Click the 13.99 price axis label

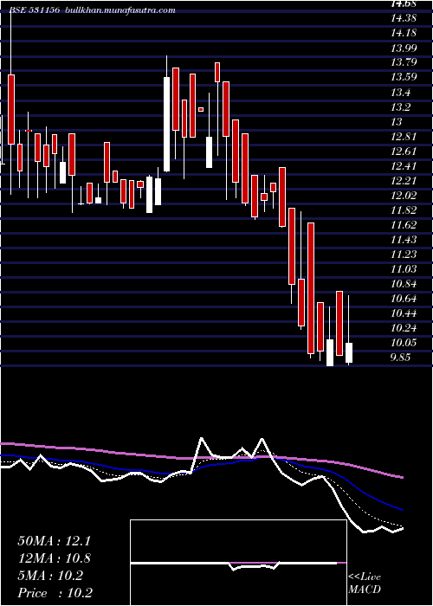(404, 48)
